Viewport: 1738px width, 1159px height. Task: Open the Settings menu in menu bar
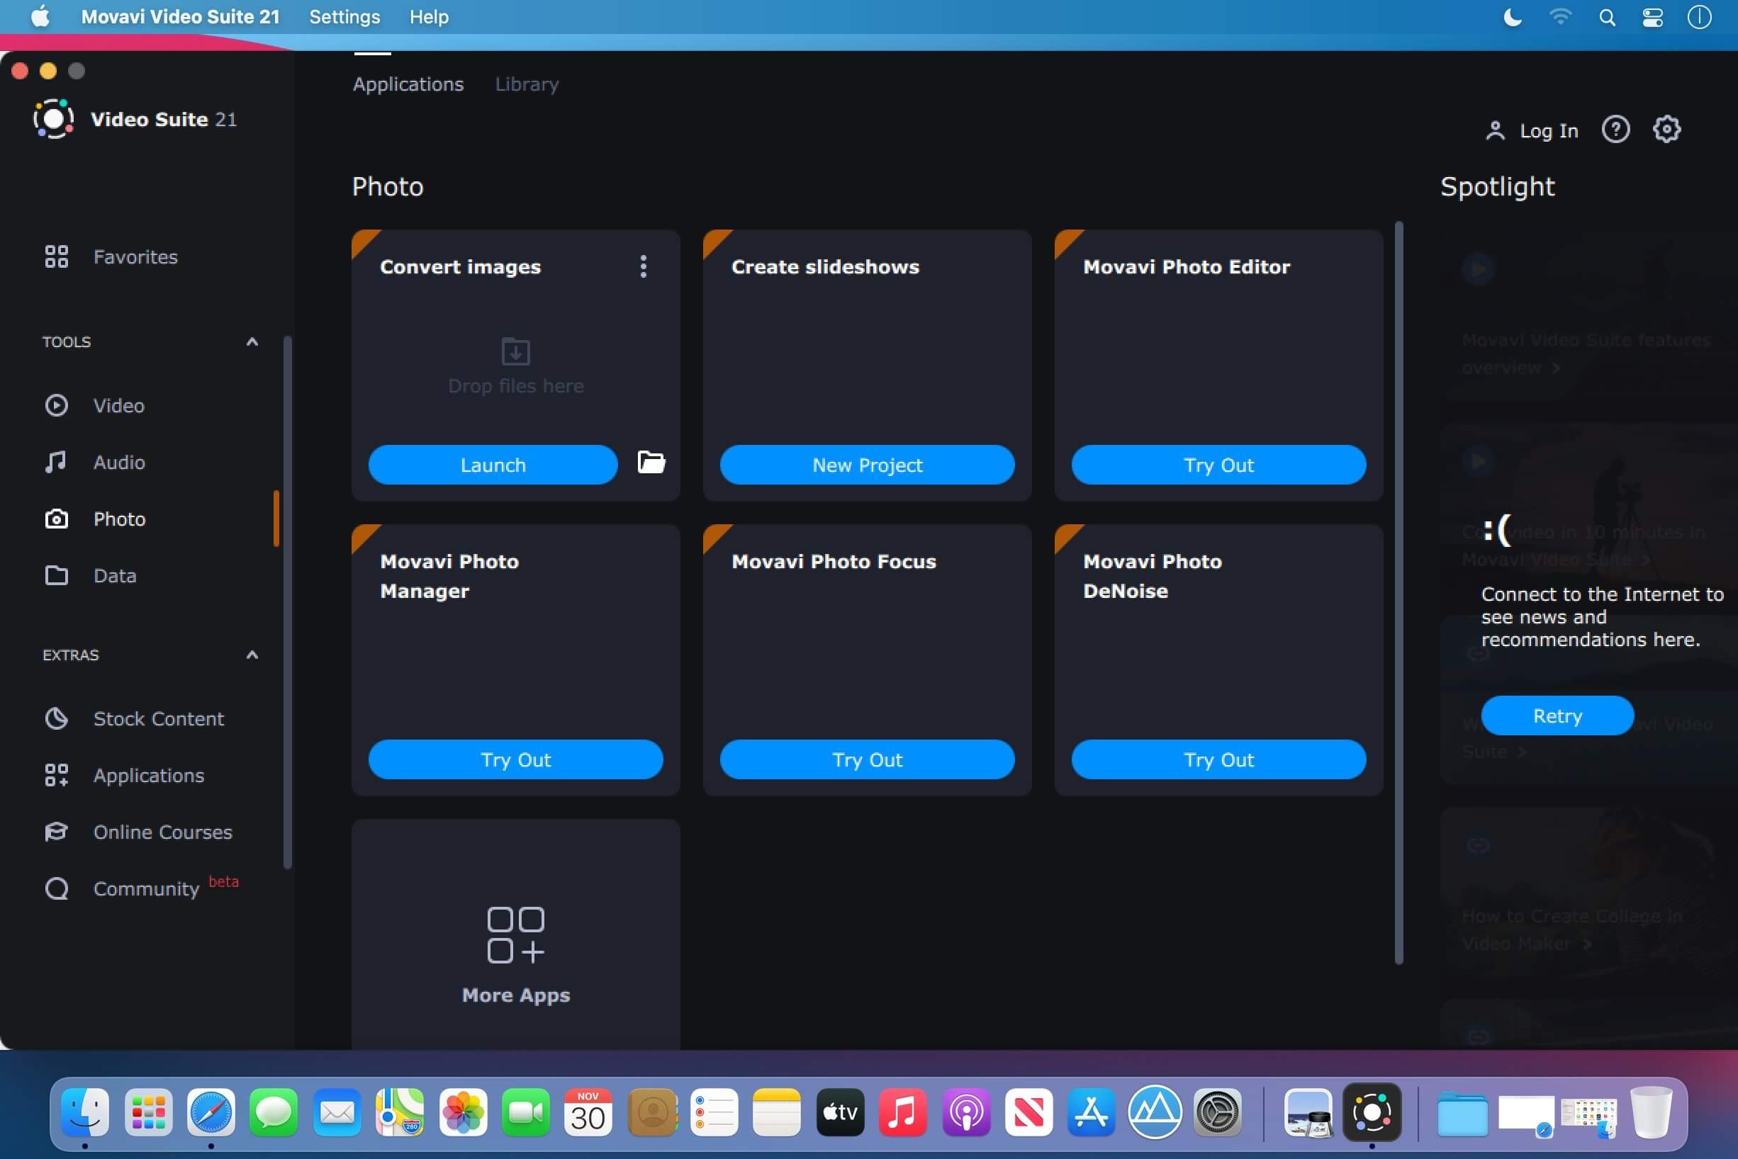tap(344, 17)
